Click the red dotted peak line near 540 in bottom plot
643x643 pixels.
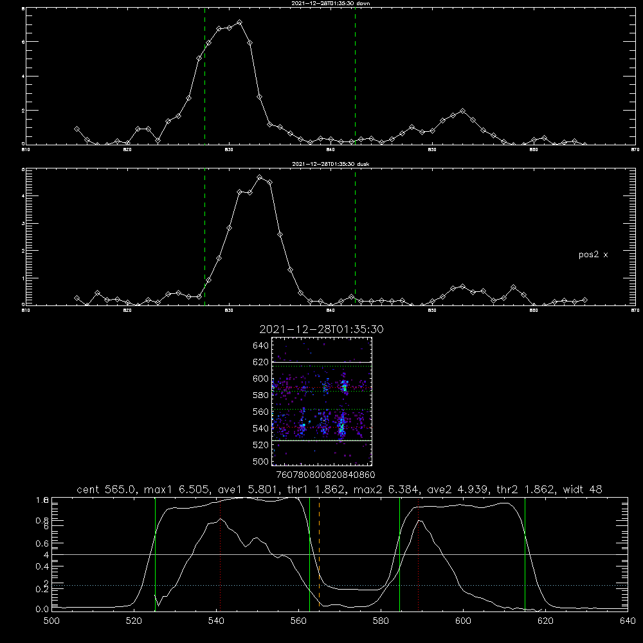click(220, 556)
